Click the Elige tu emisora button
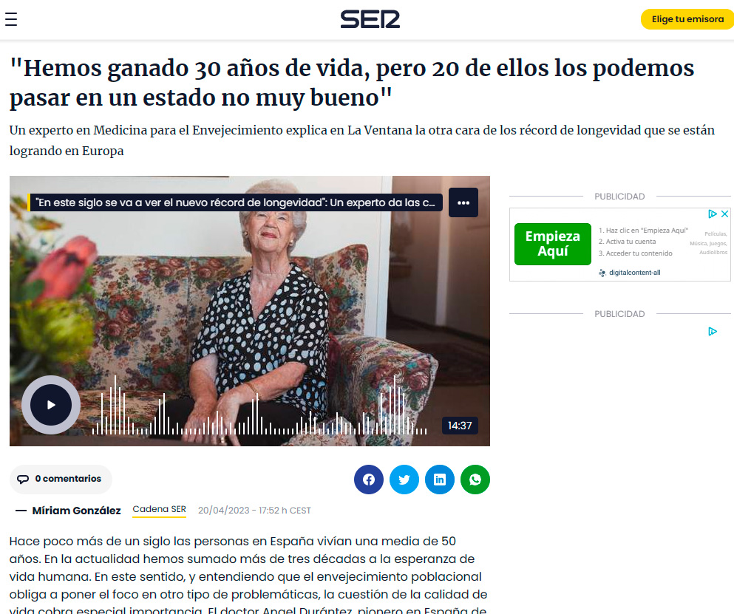Image resolution: width=734 pixels, height=614 pixels. [687, 19]
